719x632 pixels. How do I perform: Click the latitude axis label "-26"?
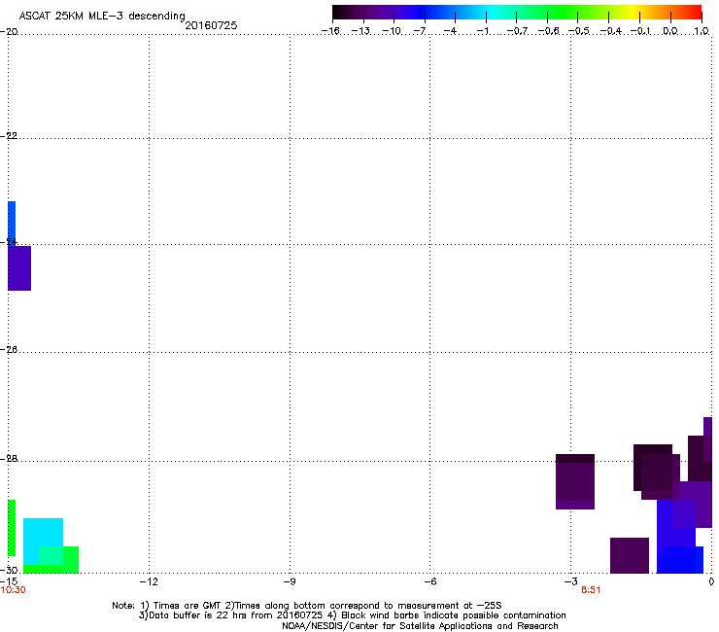pos(9,350)
